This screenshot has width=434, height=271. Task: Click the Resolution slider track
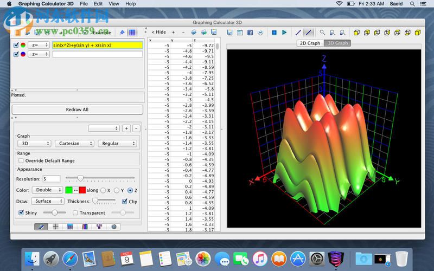click(100, 179)
